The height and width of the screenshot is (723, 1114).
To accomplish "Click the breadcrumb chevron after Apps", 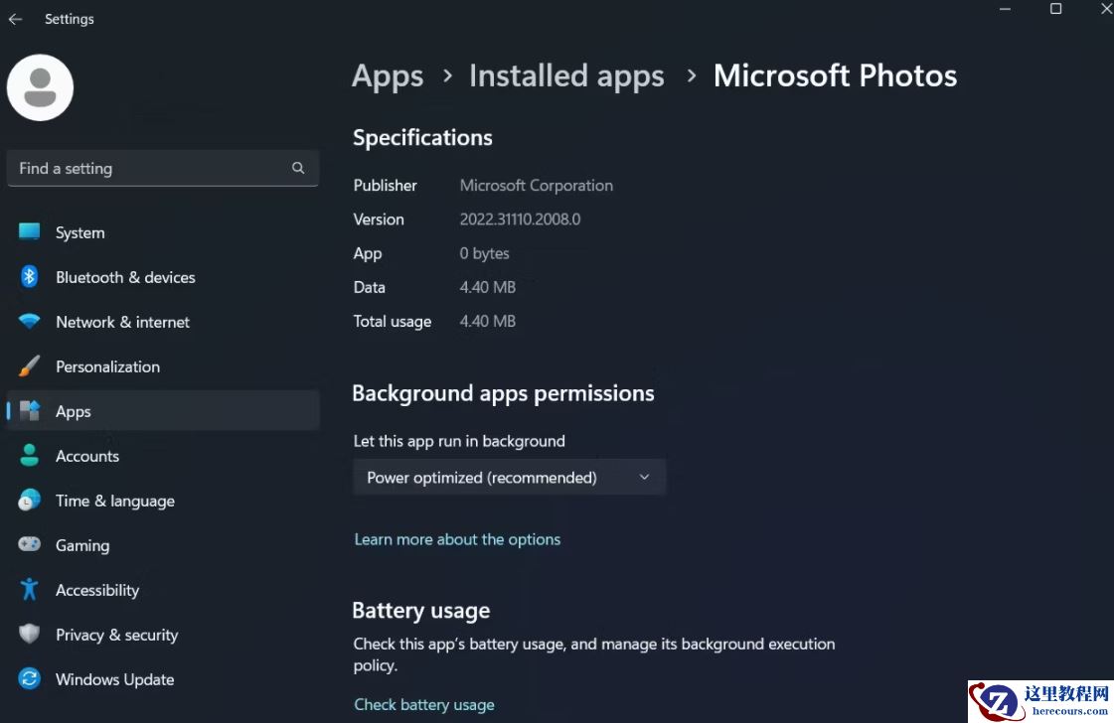I will click(x=446, y=75).
